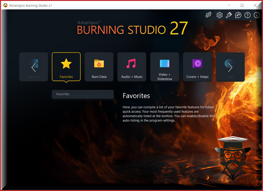Open help with the question mark icon
263x191 pixels.
[247, 15]
